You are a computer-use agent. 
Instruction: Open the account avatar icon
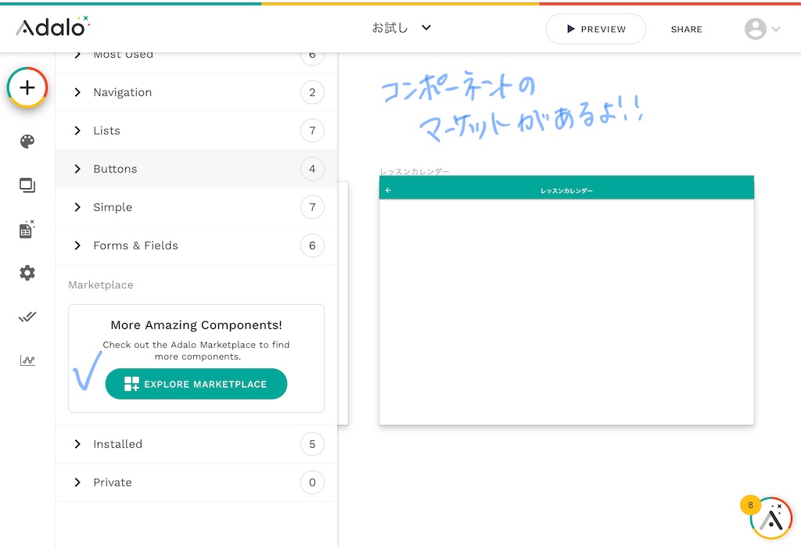(x=755, y=29)
